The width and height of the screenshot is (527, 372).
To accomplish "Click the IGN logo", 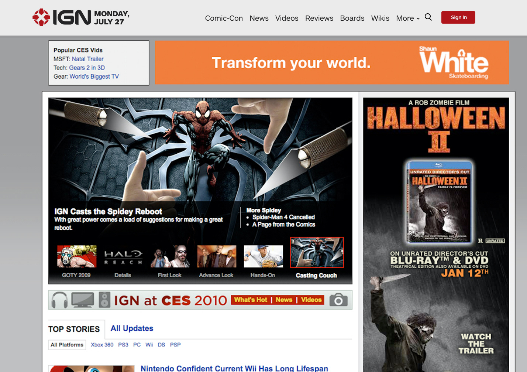I will point(62,17).
